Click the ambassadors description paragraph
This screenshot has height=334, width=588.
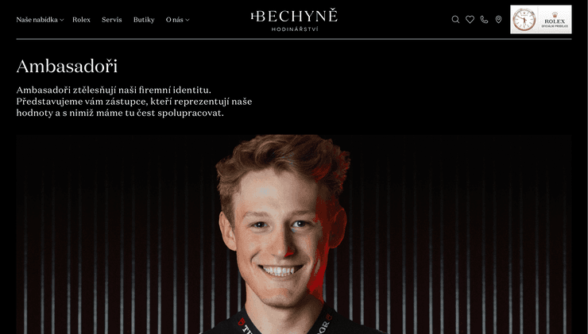[x=134, y=102]
